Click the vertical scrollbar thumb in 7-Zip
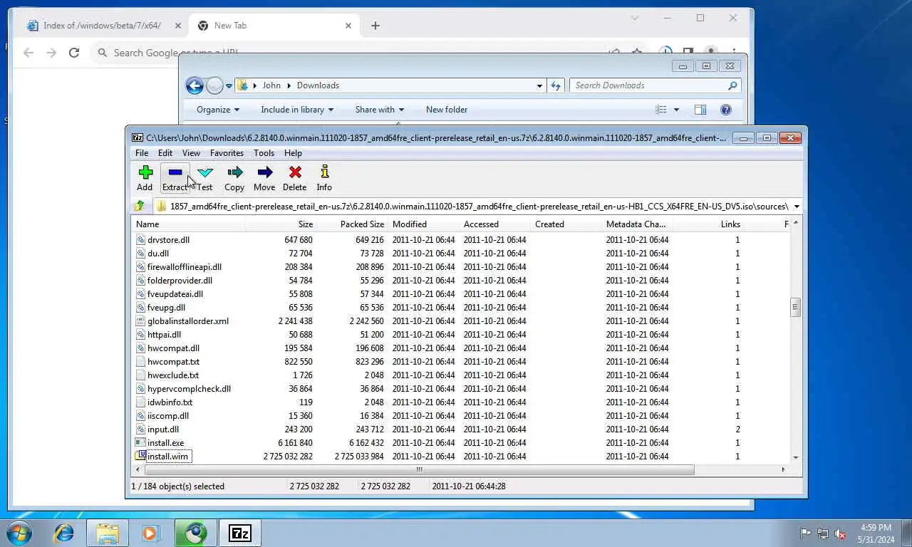912x547 pixels. [796, 308]
